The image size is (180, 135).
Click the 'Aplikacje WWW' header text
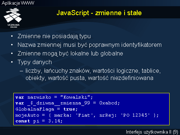coord(18,3)
